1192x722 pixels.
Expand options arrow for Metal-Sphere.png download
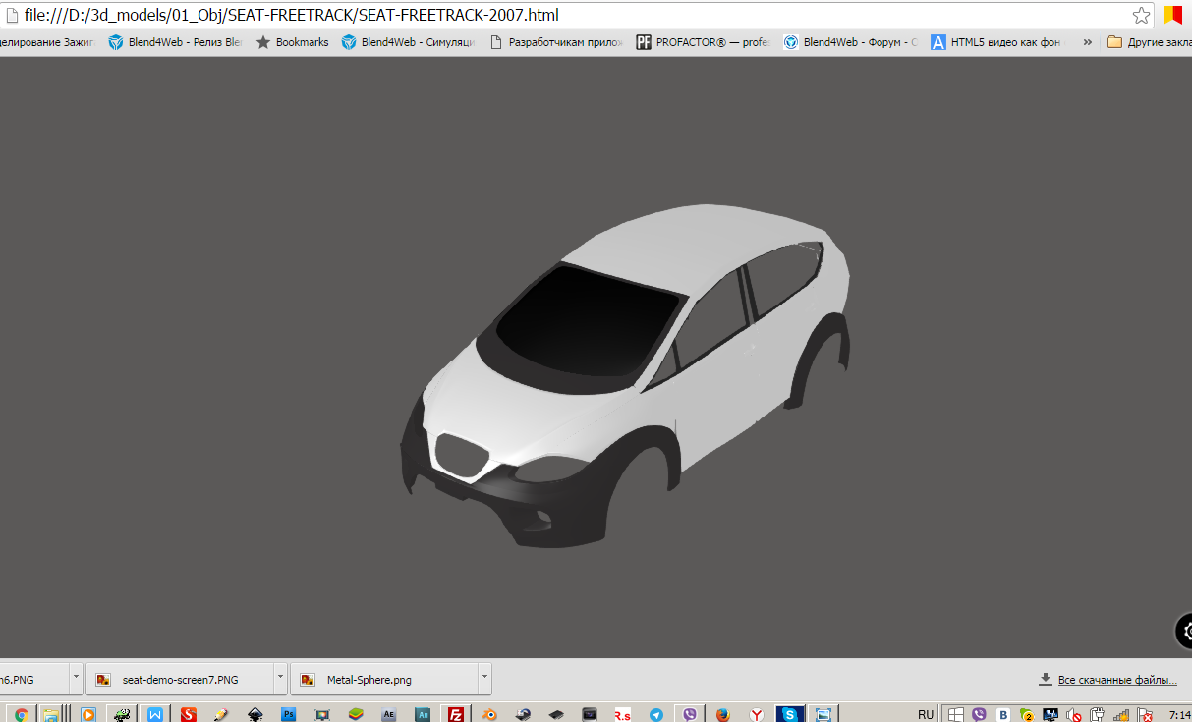483,679
